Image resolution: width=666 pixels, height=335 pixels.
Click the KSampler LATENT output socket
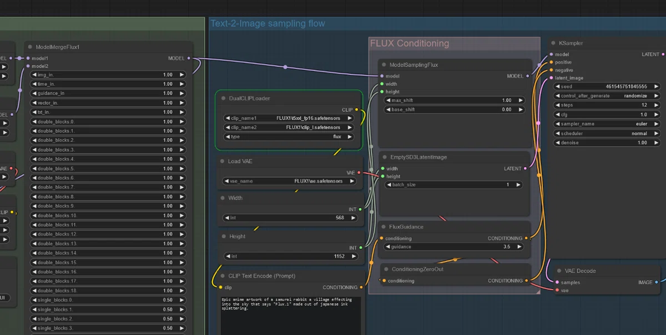click(x=663, y=54)
